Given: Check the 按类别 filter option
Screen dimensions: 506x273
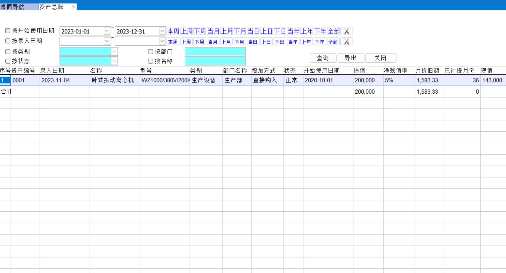Looking at the screenshot, I should click(x=8, y=52).
